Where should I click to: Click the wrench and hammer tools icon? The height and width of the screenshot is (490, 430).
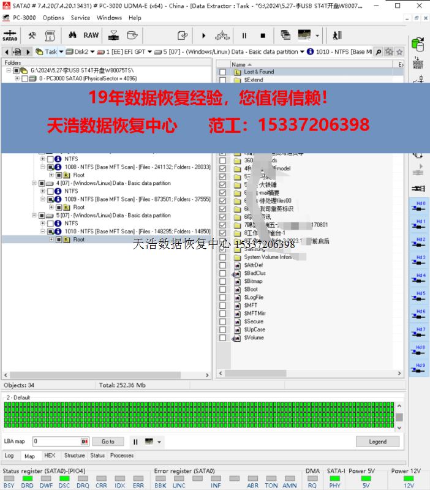click(32, 36)
